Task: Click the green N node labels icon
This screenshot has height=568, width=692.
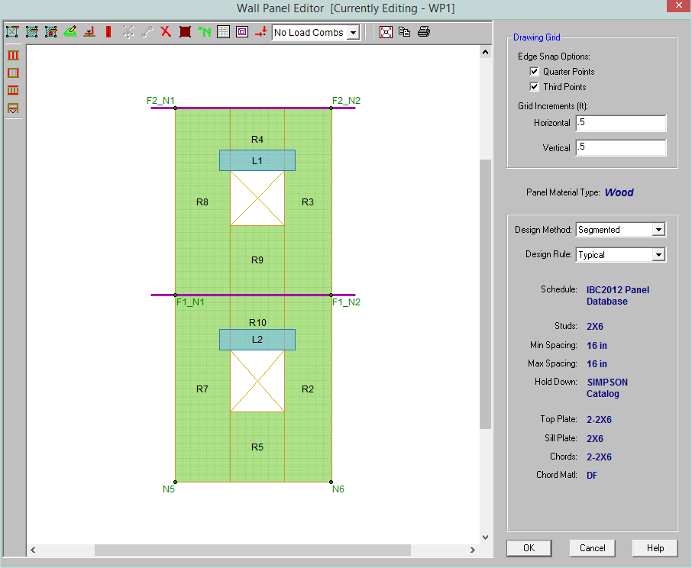Action: coord(204,32)
